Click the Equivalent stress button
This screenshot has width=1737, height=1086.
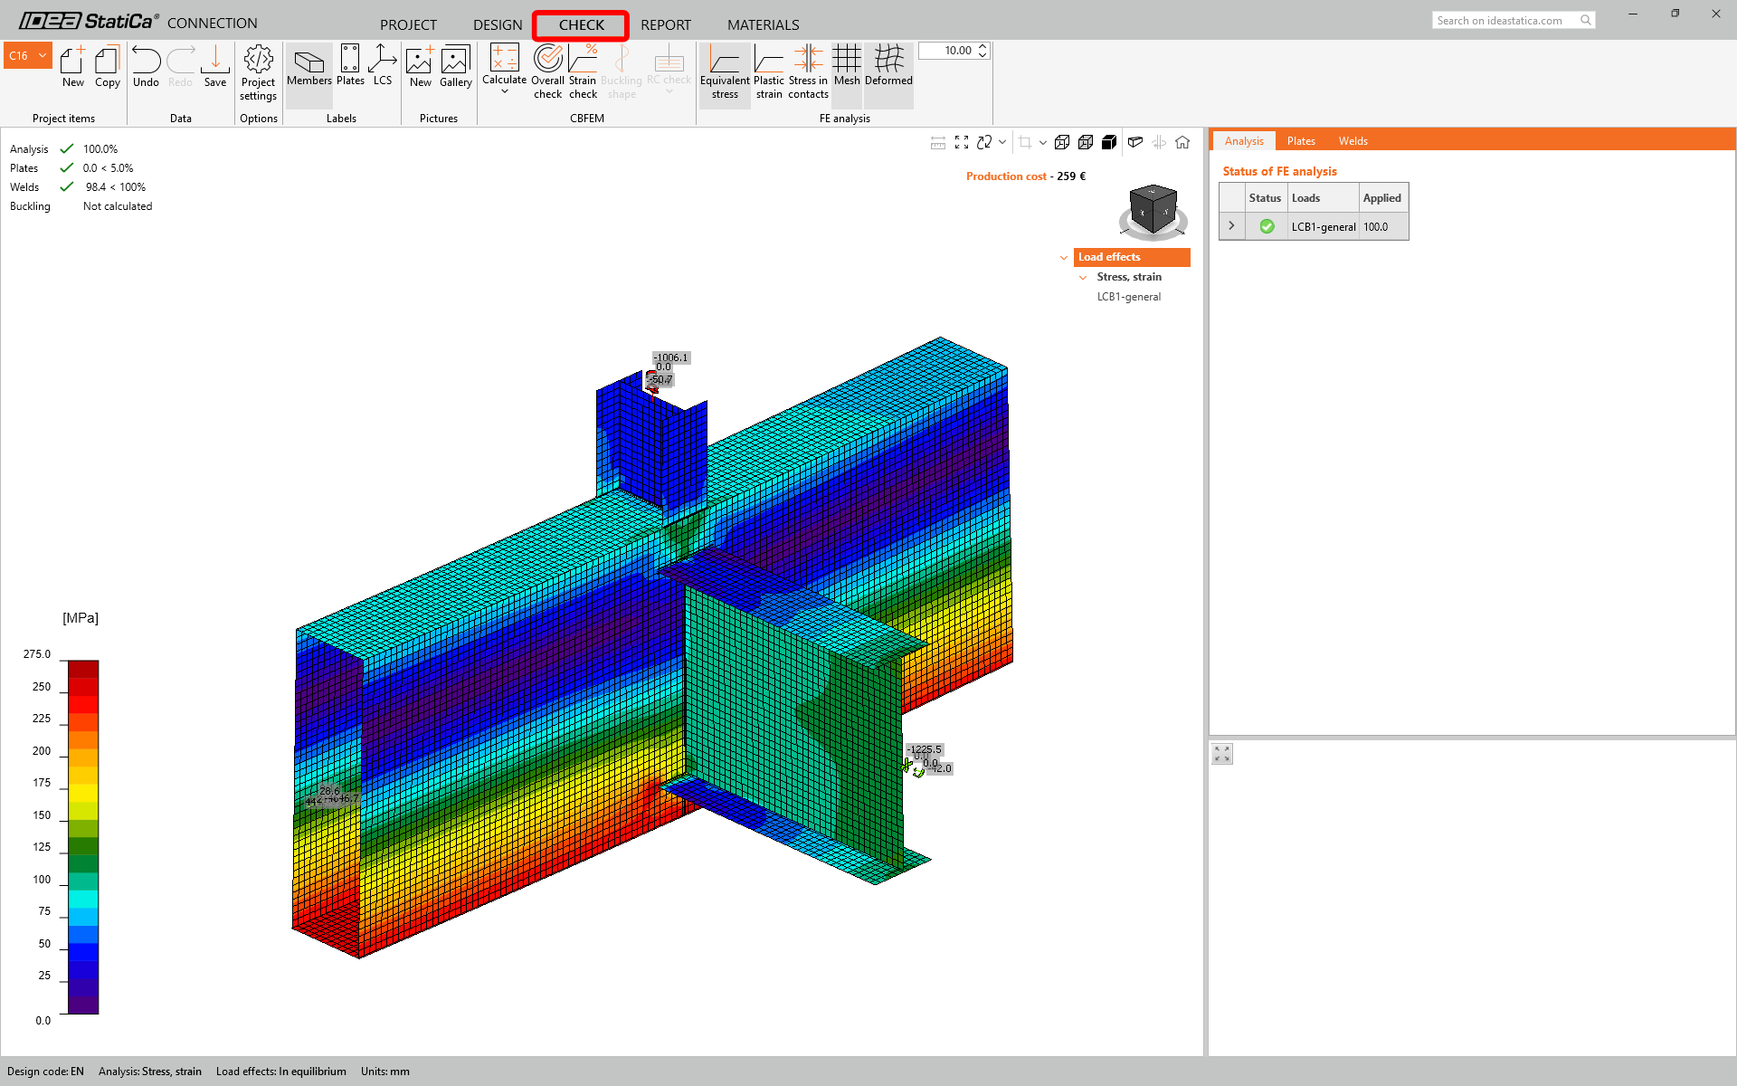(725, 71)
